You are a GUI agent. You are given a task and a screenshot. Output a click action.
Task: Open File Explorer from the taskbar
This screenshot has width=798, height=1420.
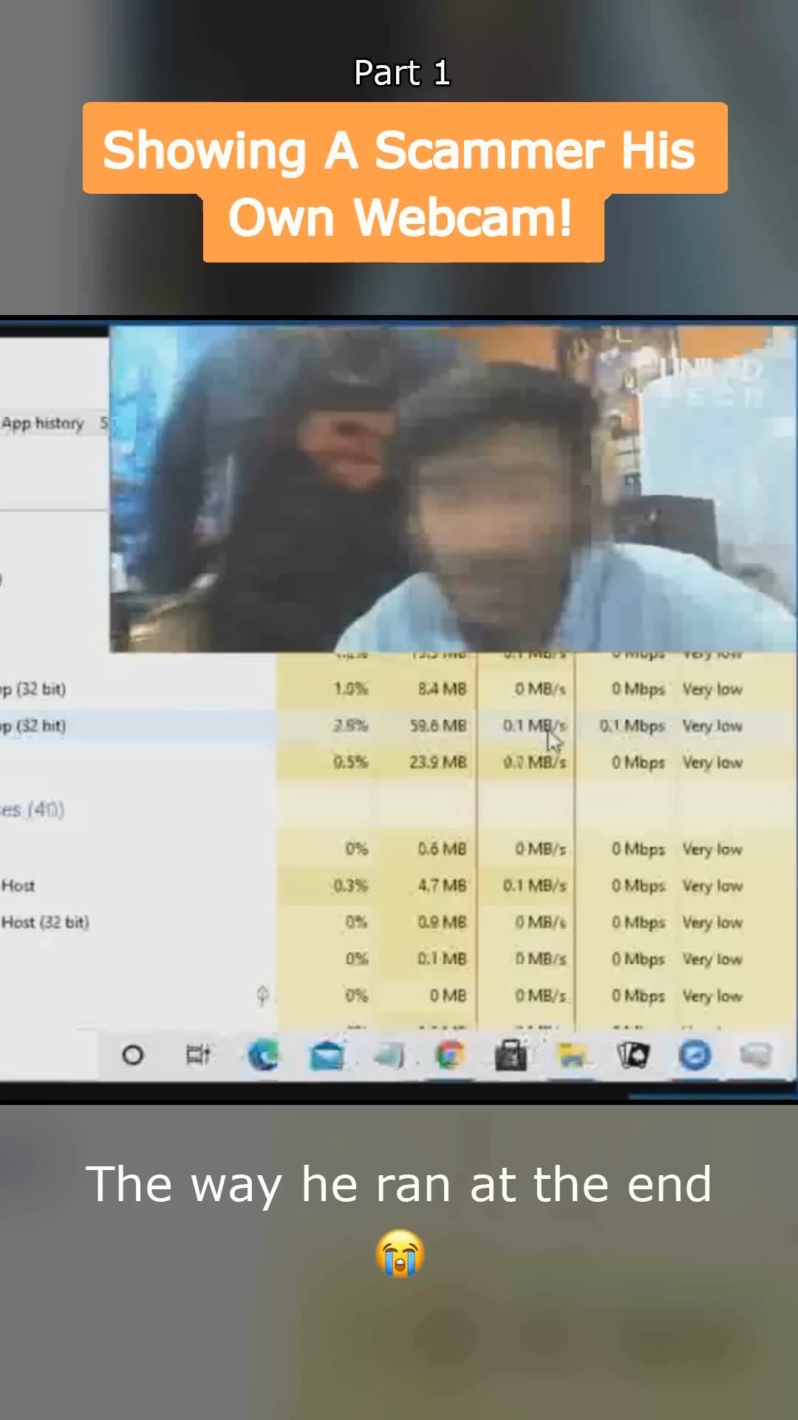(572, 1055)
